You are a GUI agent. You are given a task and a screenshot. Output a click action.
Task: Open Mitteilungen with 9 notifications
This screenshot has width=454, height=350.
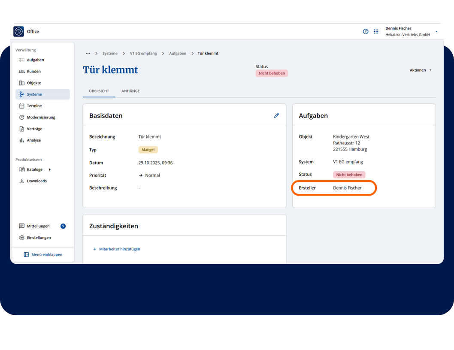pyautogui.click(x=38, y=226)
